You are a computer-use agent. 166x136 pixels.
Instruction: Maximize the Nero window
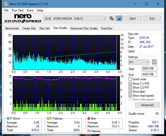[146, 4]
